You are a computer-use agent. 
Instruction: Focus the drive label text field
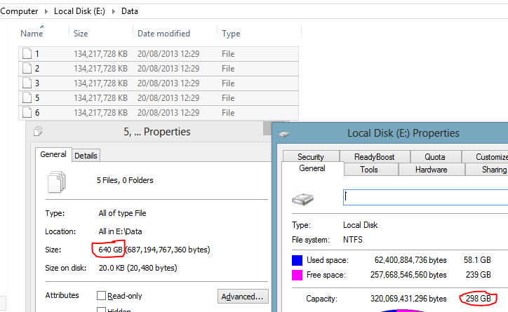pos(425,198)
